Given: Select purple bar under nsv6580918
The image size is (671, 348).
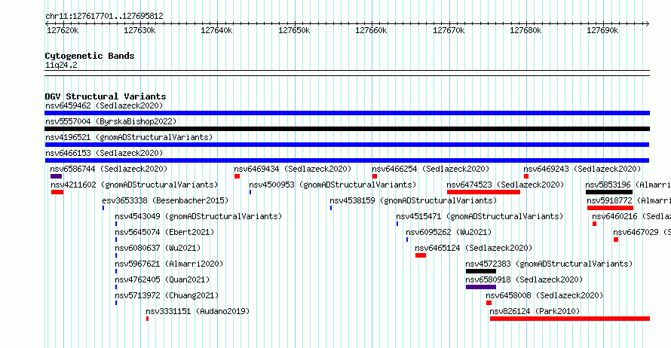Looking at the screenshot, I should pyautogui.click(x=481, y=287).
